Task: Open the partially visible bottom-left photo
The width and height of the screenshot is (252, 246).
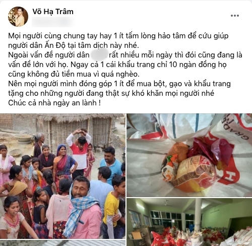Action: coord(62,243)
